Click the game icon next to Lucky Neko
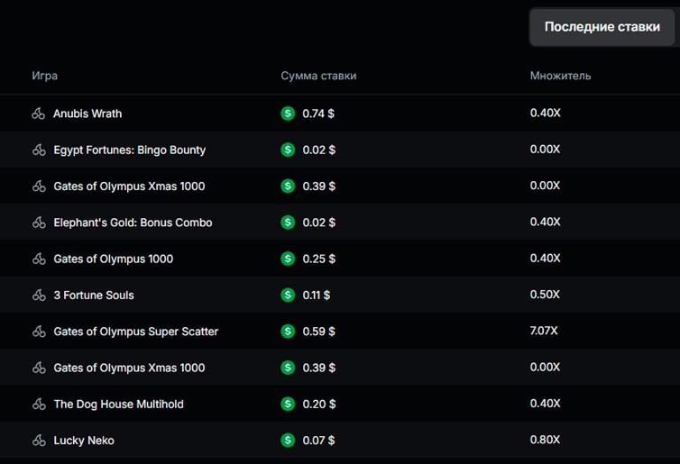 [39, 441]
